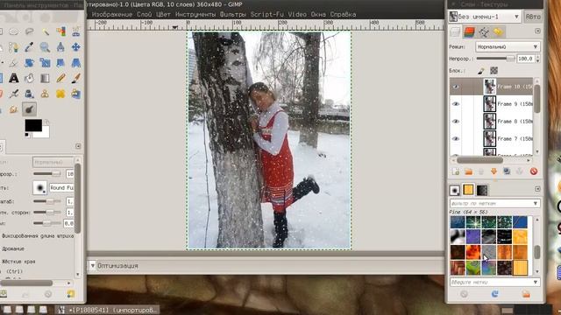The width and height of the screenshot is (561, 315).
Task: Select the Dodge/Burn tool
Action: click(29, 109)
